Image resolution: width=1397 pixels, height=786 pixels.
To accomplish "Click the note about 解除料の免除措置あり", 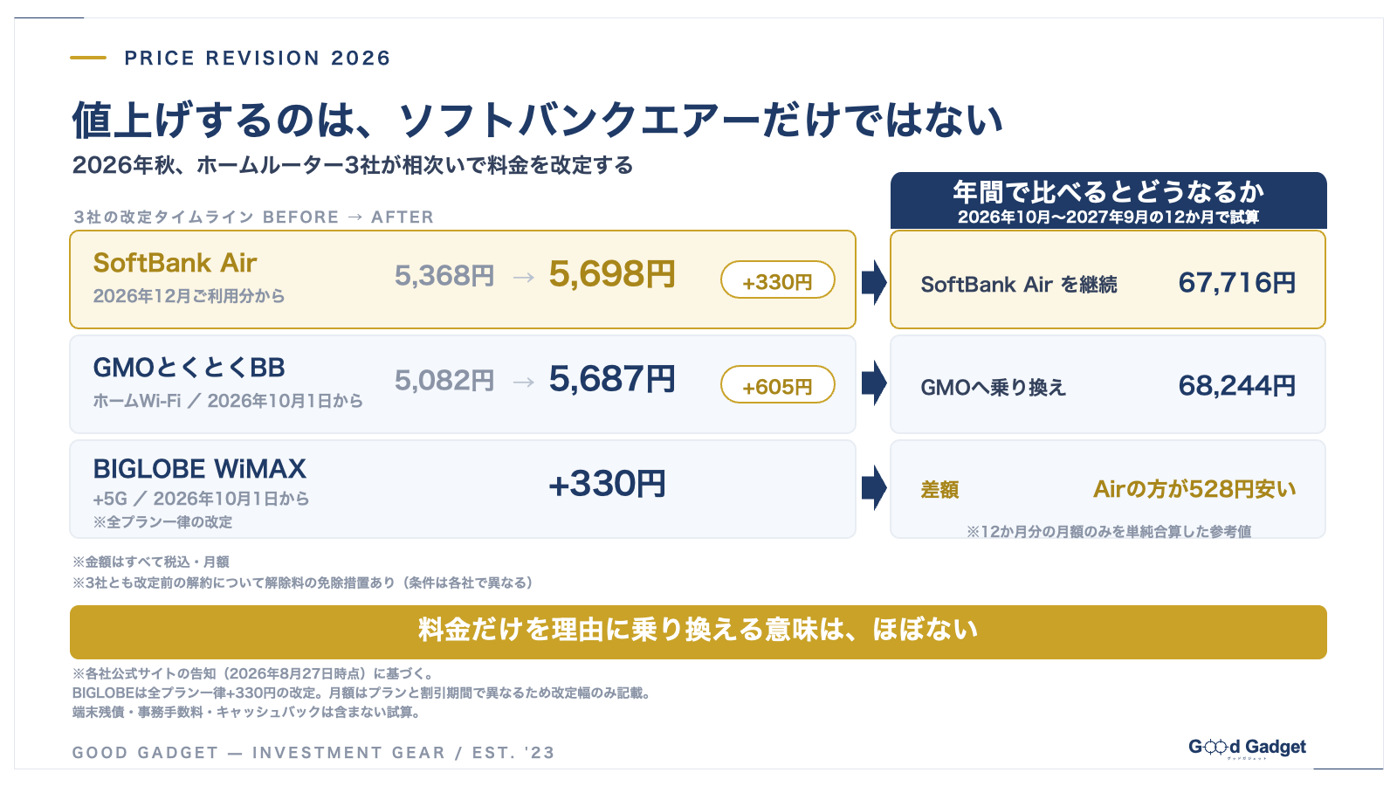I will tap(302, 583).
